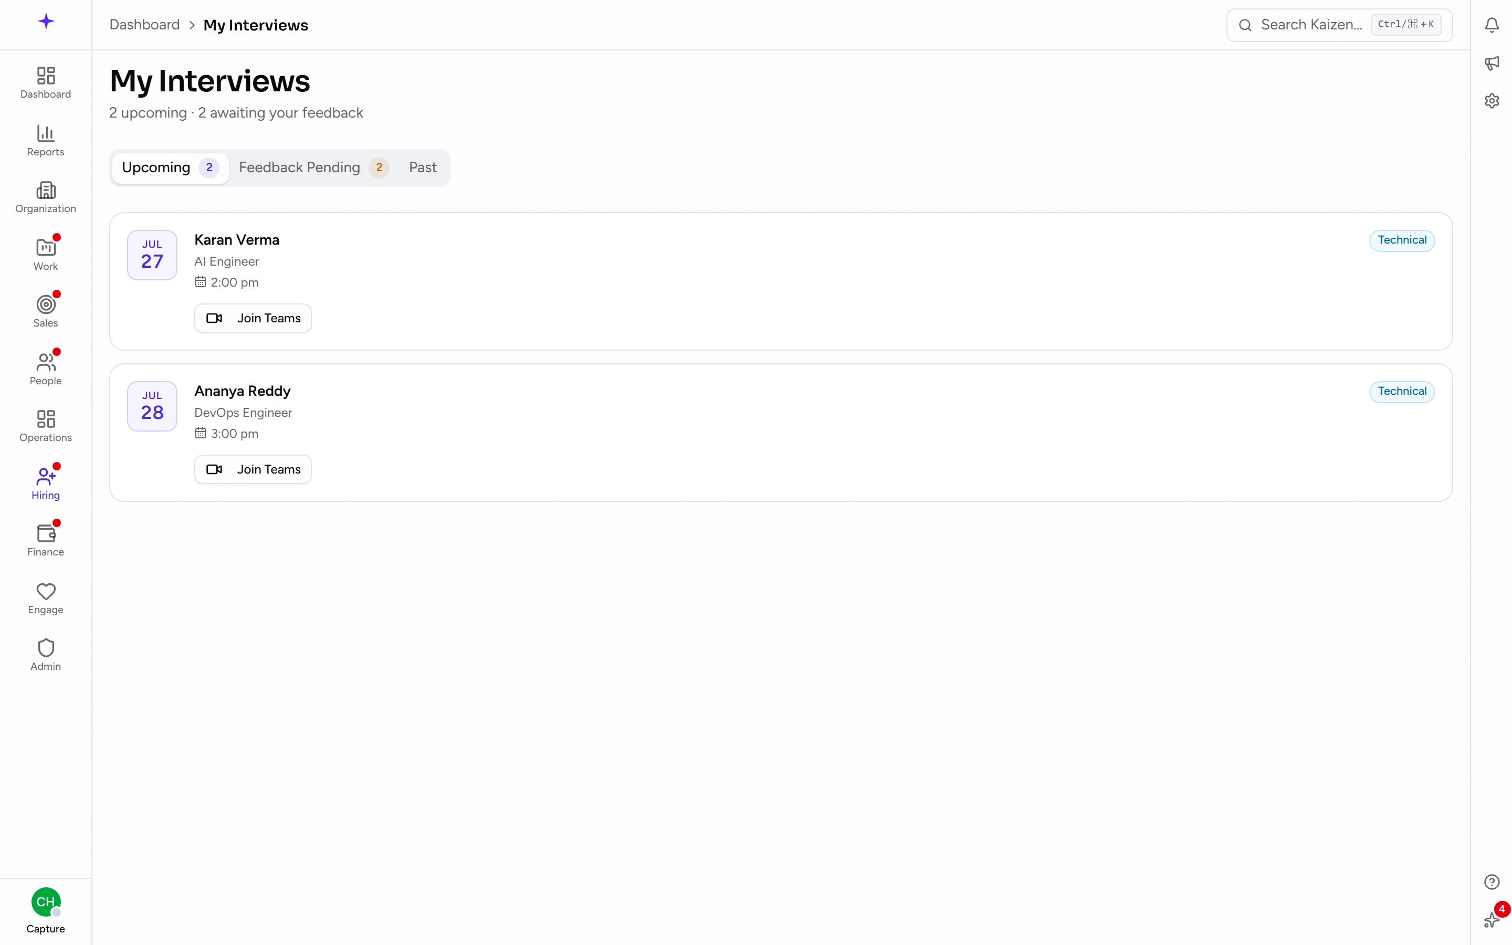Viewport: 1512px width, 945px height.
Task: Focus the Search Kaizen field
Action: pos(1339,25)
